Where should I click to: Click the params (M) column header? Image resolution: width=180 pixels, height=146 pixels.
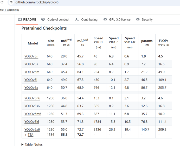(147, 43)
